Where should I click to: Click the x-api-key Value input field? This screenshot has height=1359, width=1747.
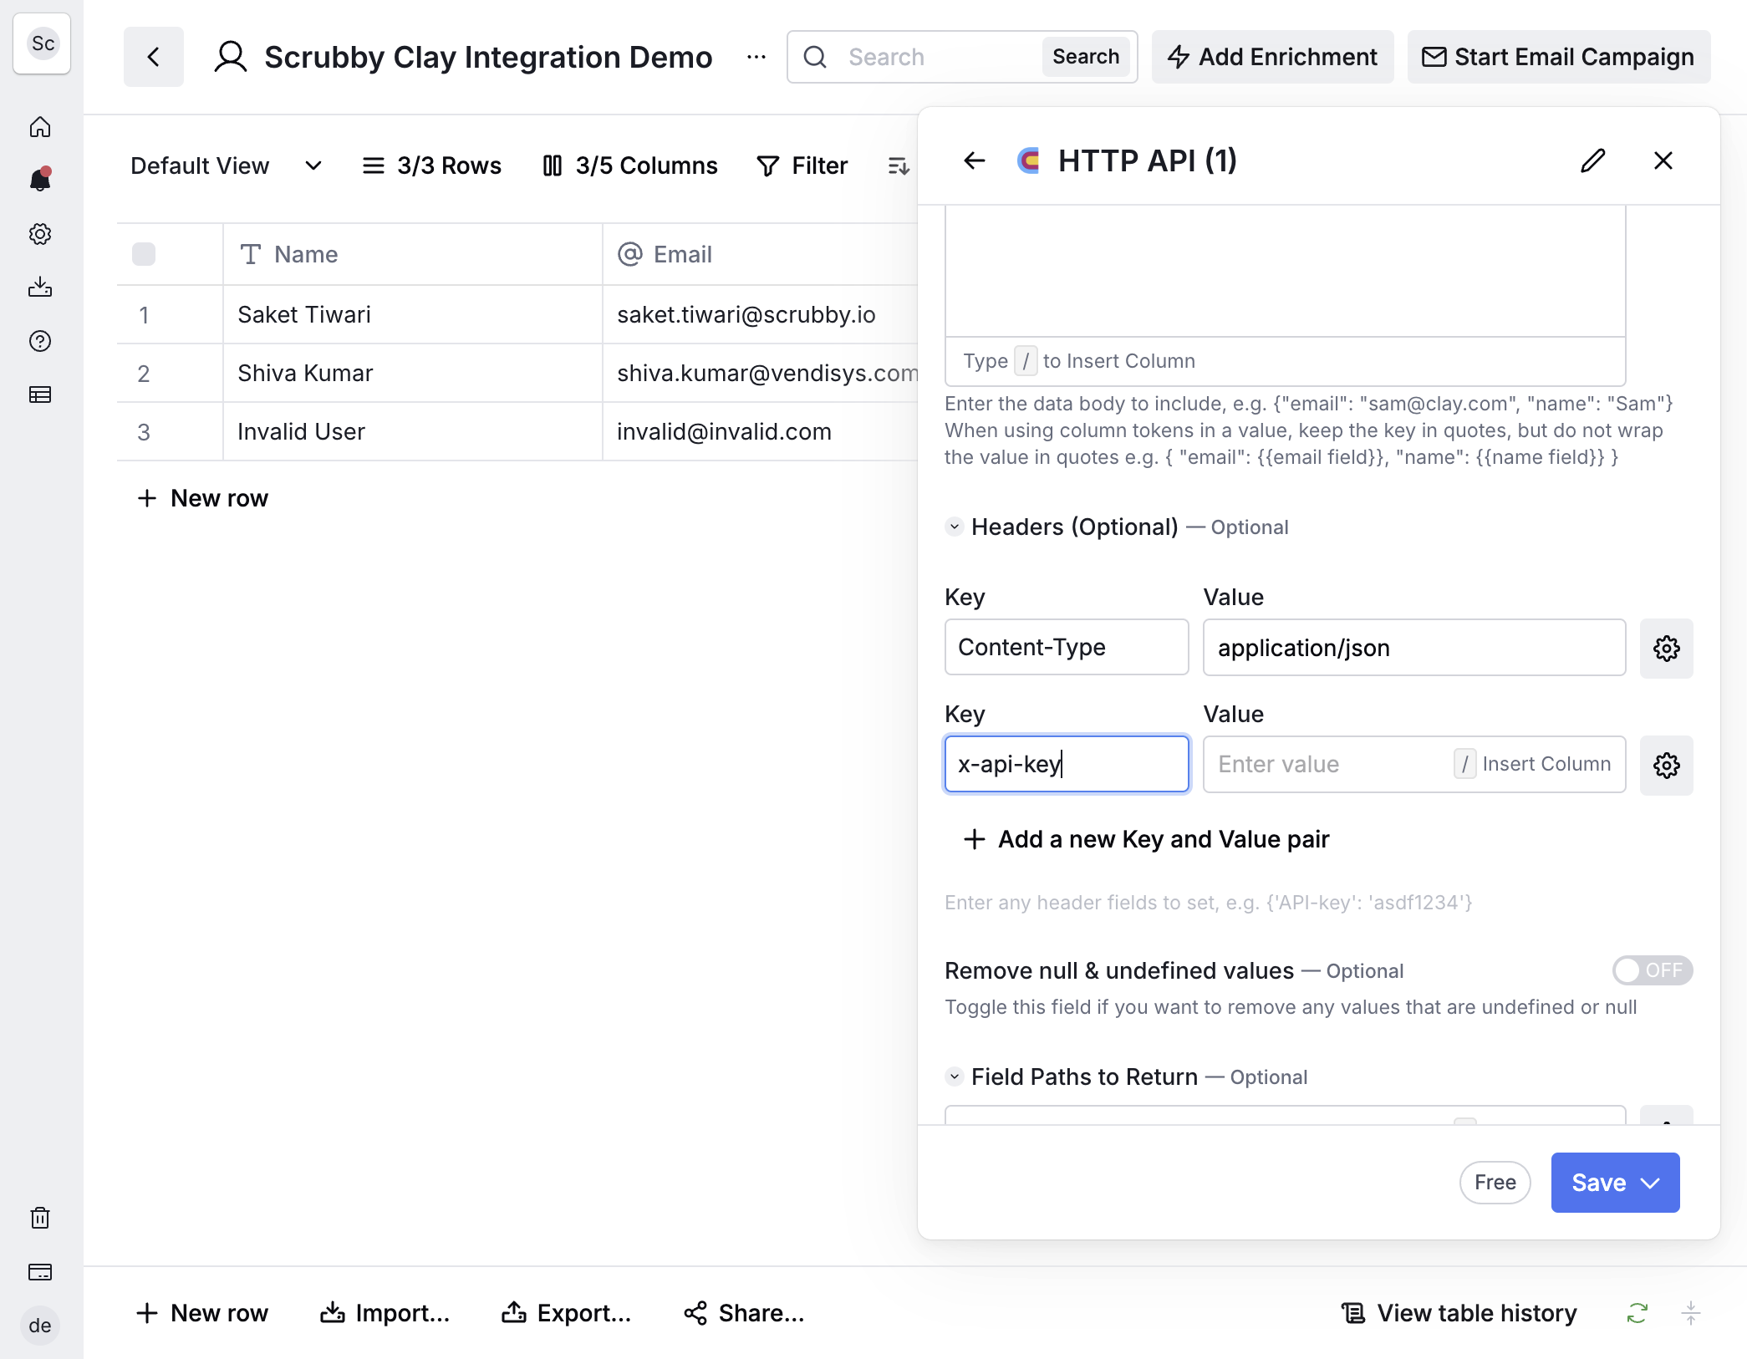(x=1414, y=764)
